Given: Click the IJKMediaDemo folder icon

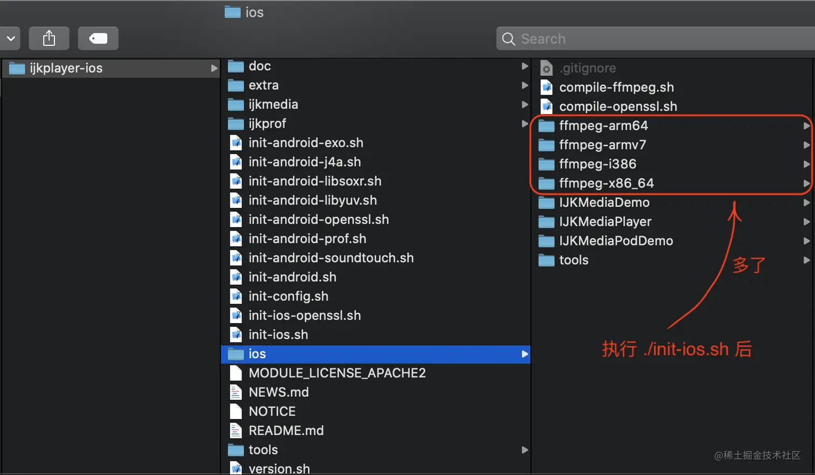Looking at the screenshot, I should [x=546, y=202].
